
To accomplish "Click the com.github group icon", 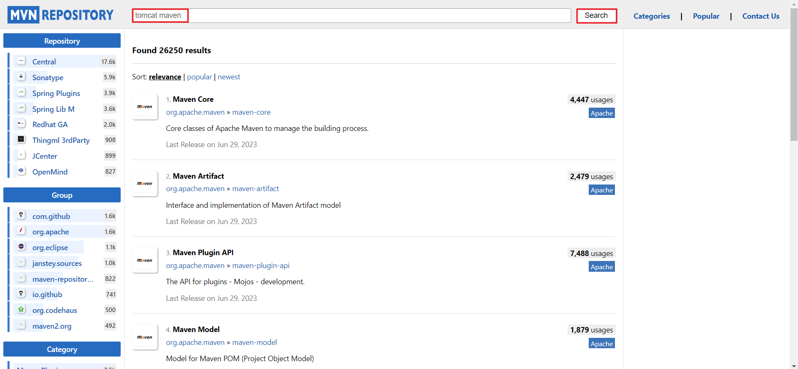I will coord(21,216).
